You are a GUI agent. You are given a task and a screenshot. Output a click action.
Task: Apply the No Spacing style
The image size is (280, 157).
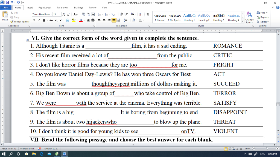coord(174,18)
